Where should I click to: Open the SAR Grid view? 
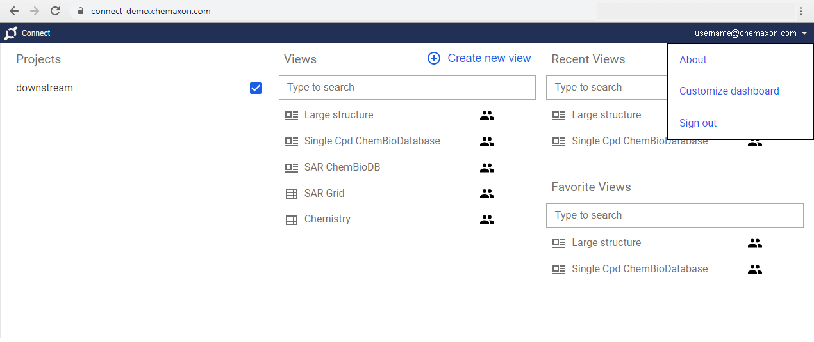tap(324, 193)
